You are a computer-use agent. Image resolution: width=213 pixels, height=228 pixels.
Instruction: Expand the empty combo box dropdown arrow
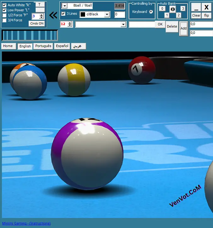click(124, 24)
